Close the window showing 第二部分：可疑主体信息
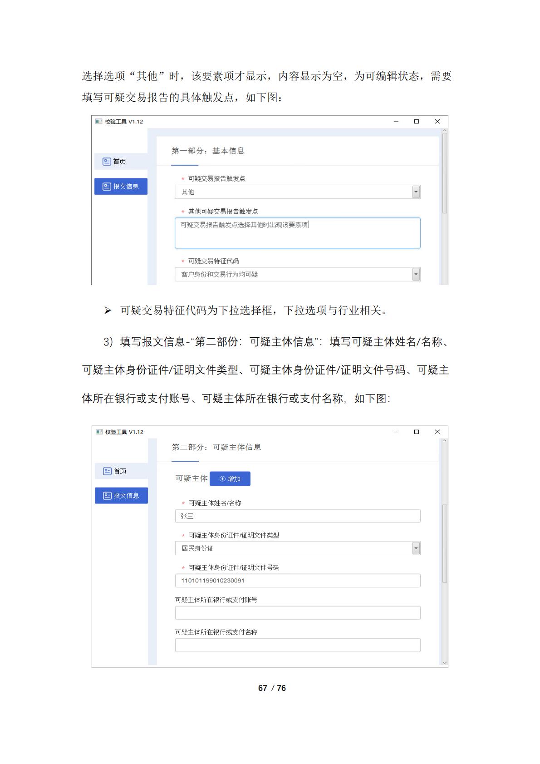The image size is (540, 764). pyautogui.click(x=437, y=432)
